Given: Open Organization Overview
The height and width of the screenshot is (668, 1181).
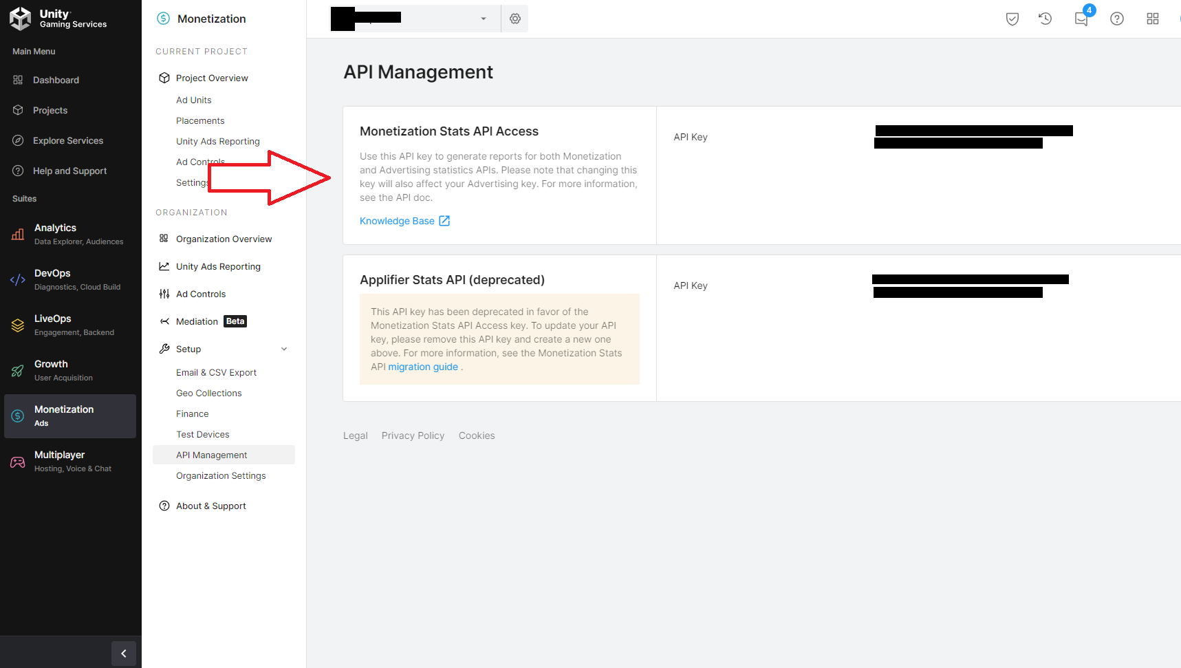Looking at the screenshot, I should pyautogui.click(x=224, y=239).
